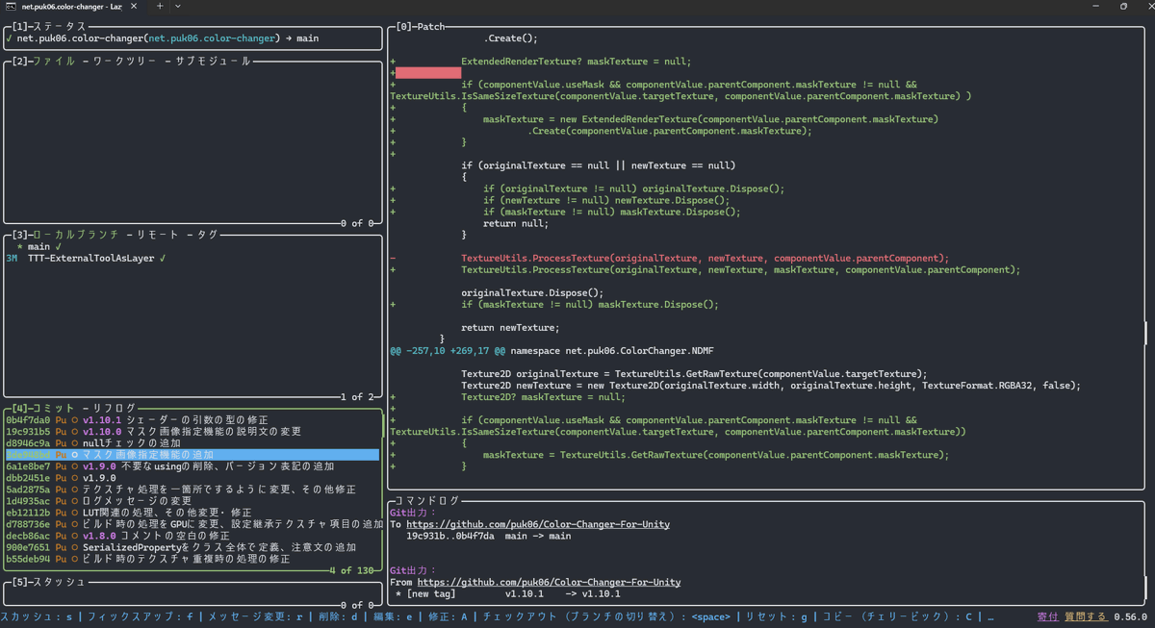Image resolution: width=1155 pixels, height=628 pixels.
Task: Open the GitHub link after From
Action: 549,582
